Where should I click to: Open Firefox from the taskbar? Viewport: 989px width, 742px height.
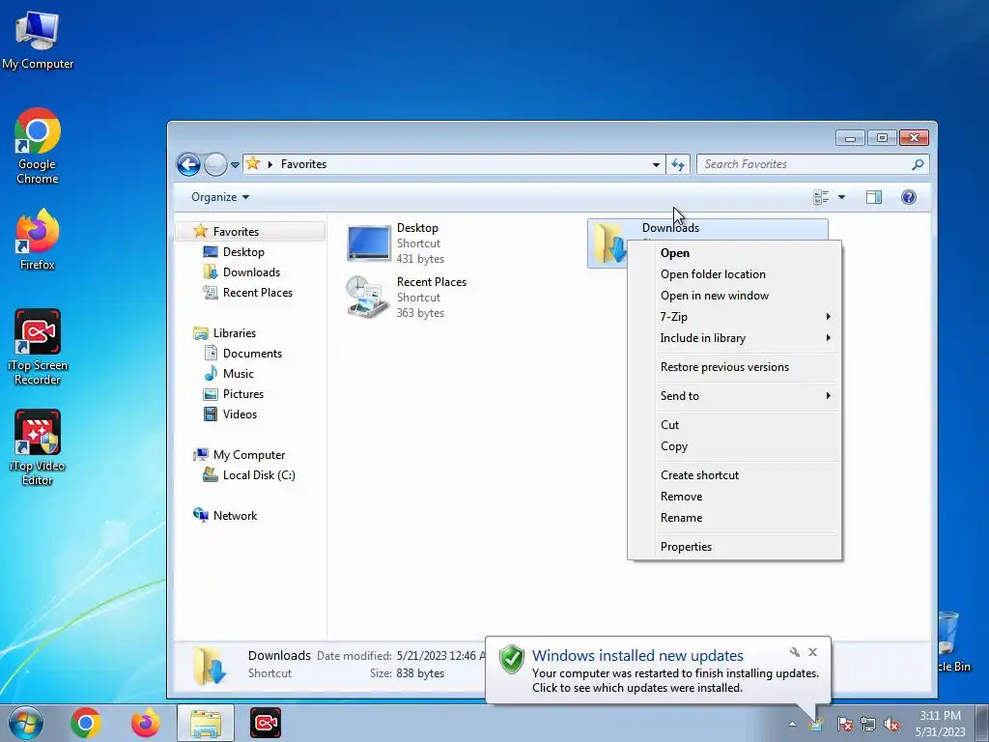click(146, 723)
